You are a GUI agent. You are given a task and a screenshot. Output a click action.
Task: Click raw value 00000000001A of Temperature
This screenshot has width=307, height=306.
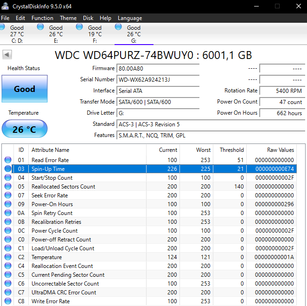[x=274, y=257]
